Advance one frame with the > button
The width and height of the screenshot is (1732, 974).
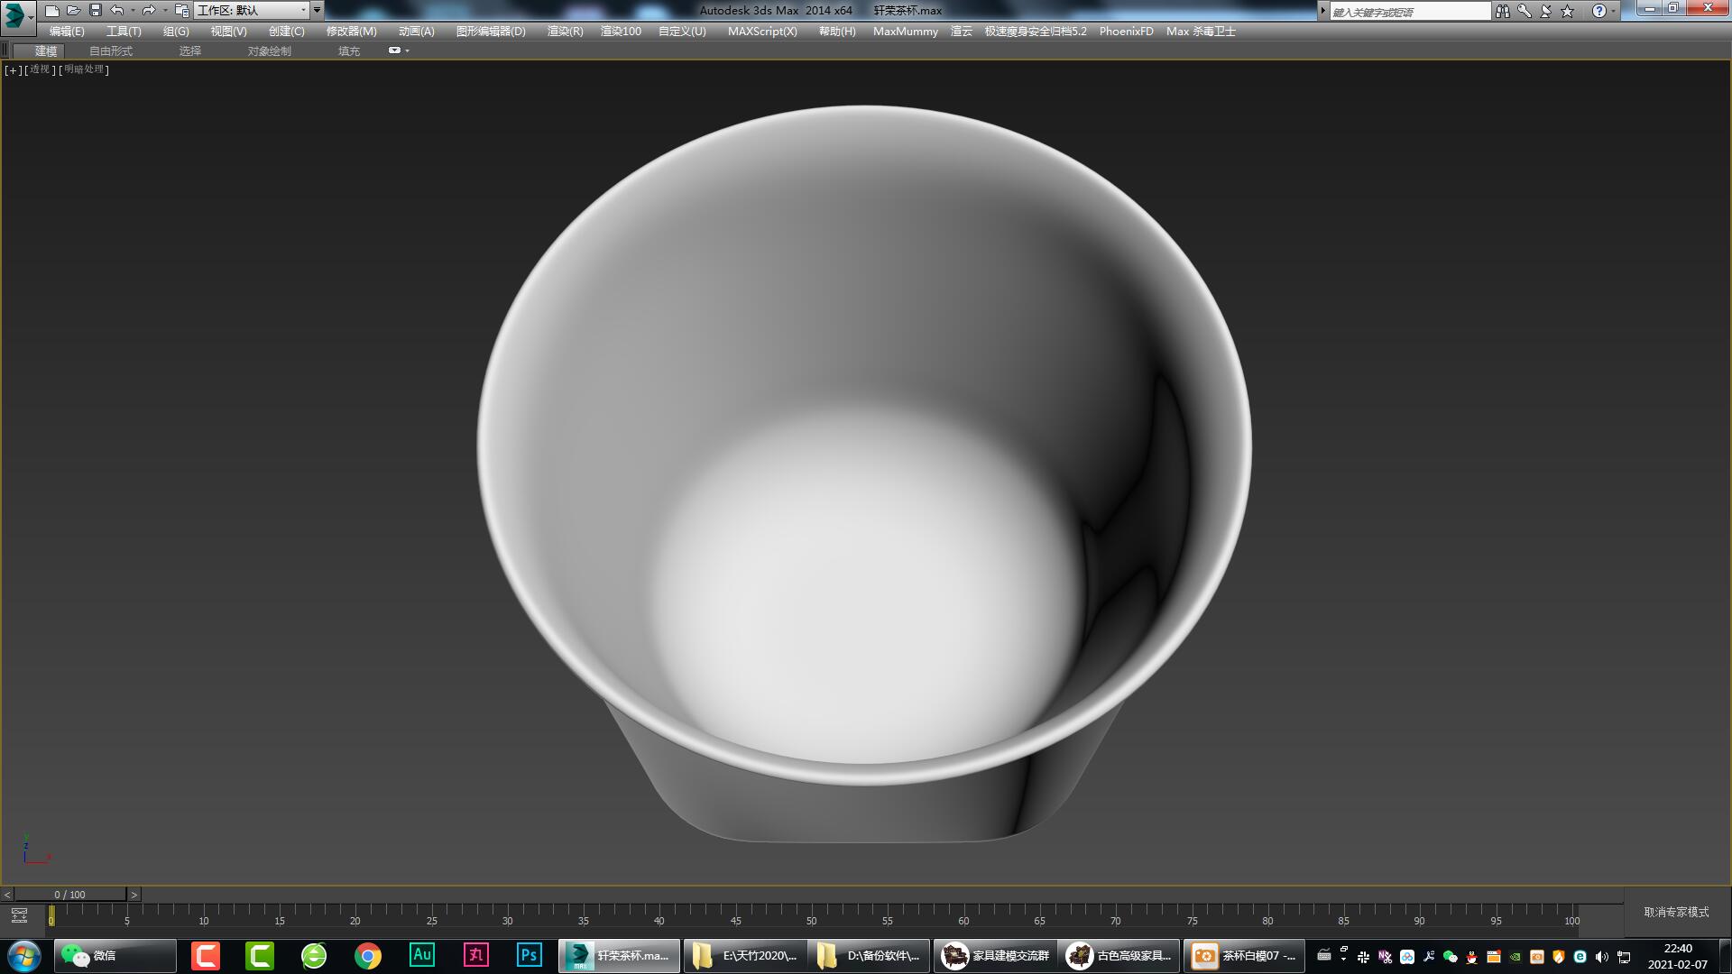[134, 894]
